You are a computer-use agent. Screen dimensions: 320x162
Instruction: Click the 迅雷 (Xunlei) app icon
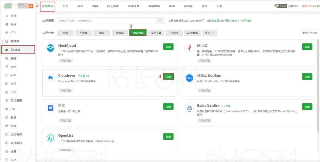pyautogui.click(x=50, y=108)
